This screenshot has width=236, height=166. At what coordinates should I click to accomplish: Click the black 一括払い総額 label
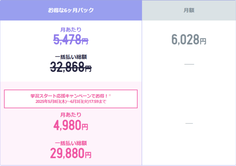click(x=71, y=57)
